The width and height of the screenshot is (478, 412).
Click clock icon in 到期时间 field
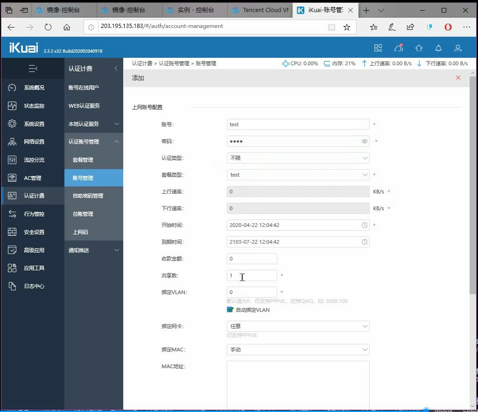click(365, 242)
